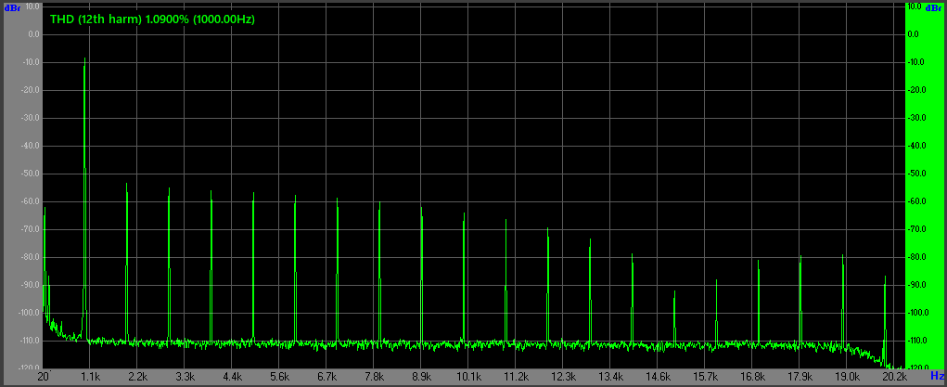
Task: Click the dBr label at top-left corner
Action: click(11, 7)
